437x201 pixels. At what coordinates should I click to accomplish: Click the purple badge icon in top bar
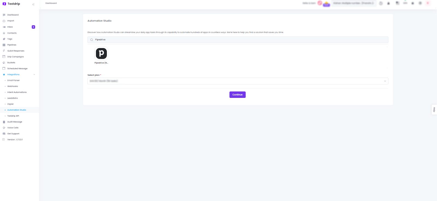[x=326, y=4]
